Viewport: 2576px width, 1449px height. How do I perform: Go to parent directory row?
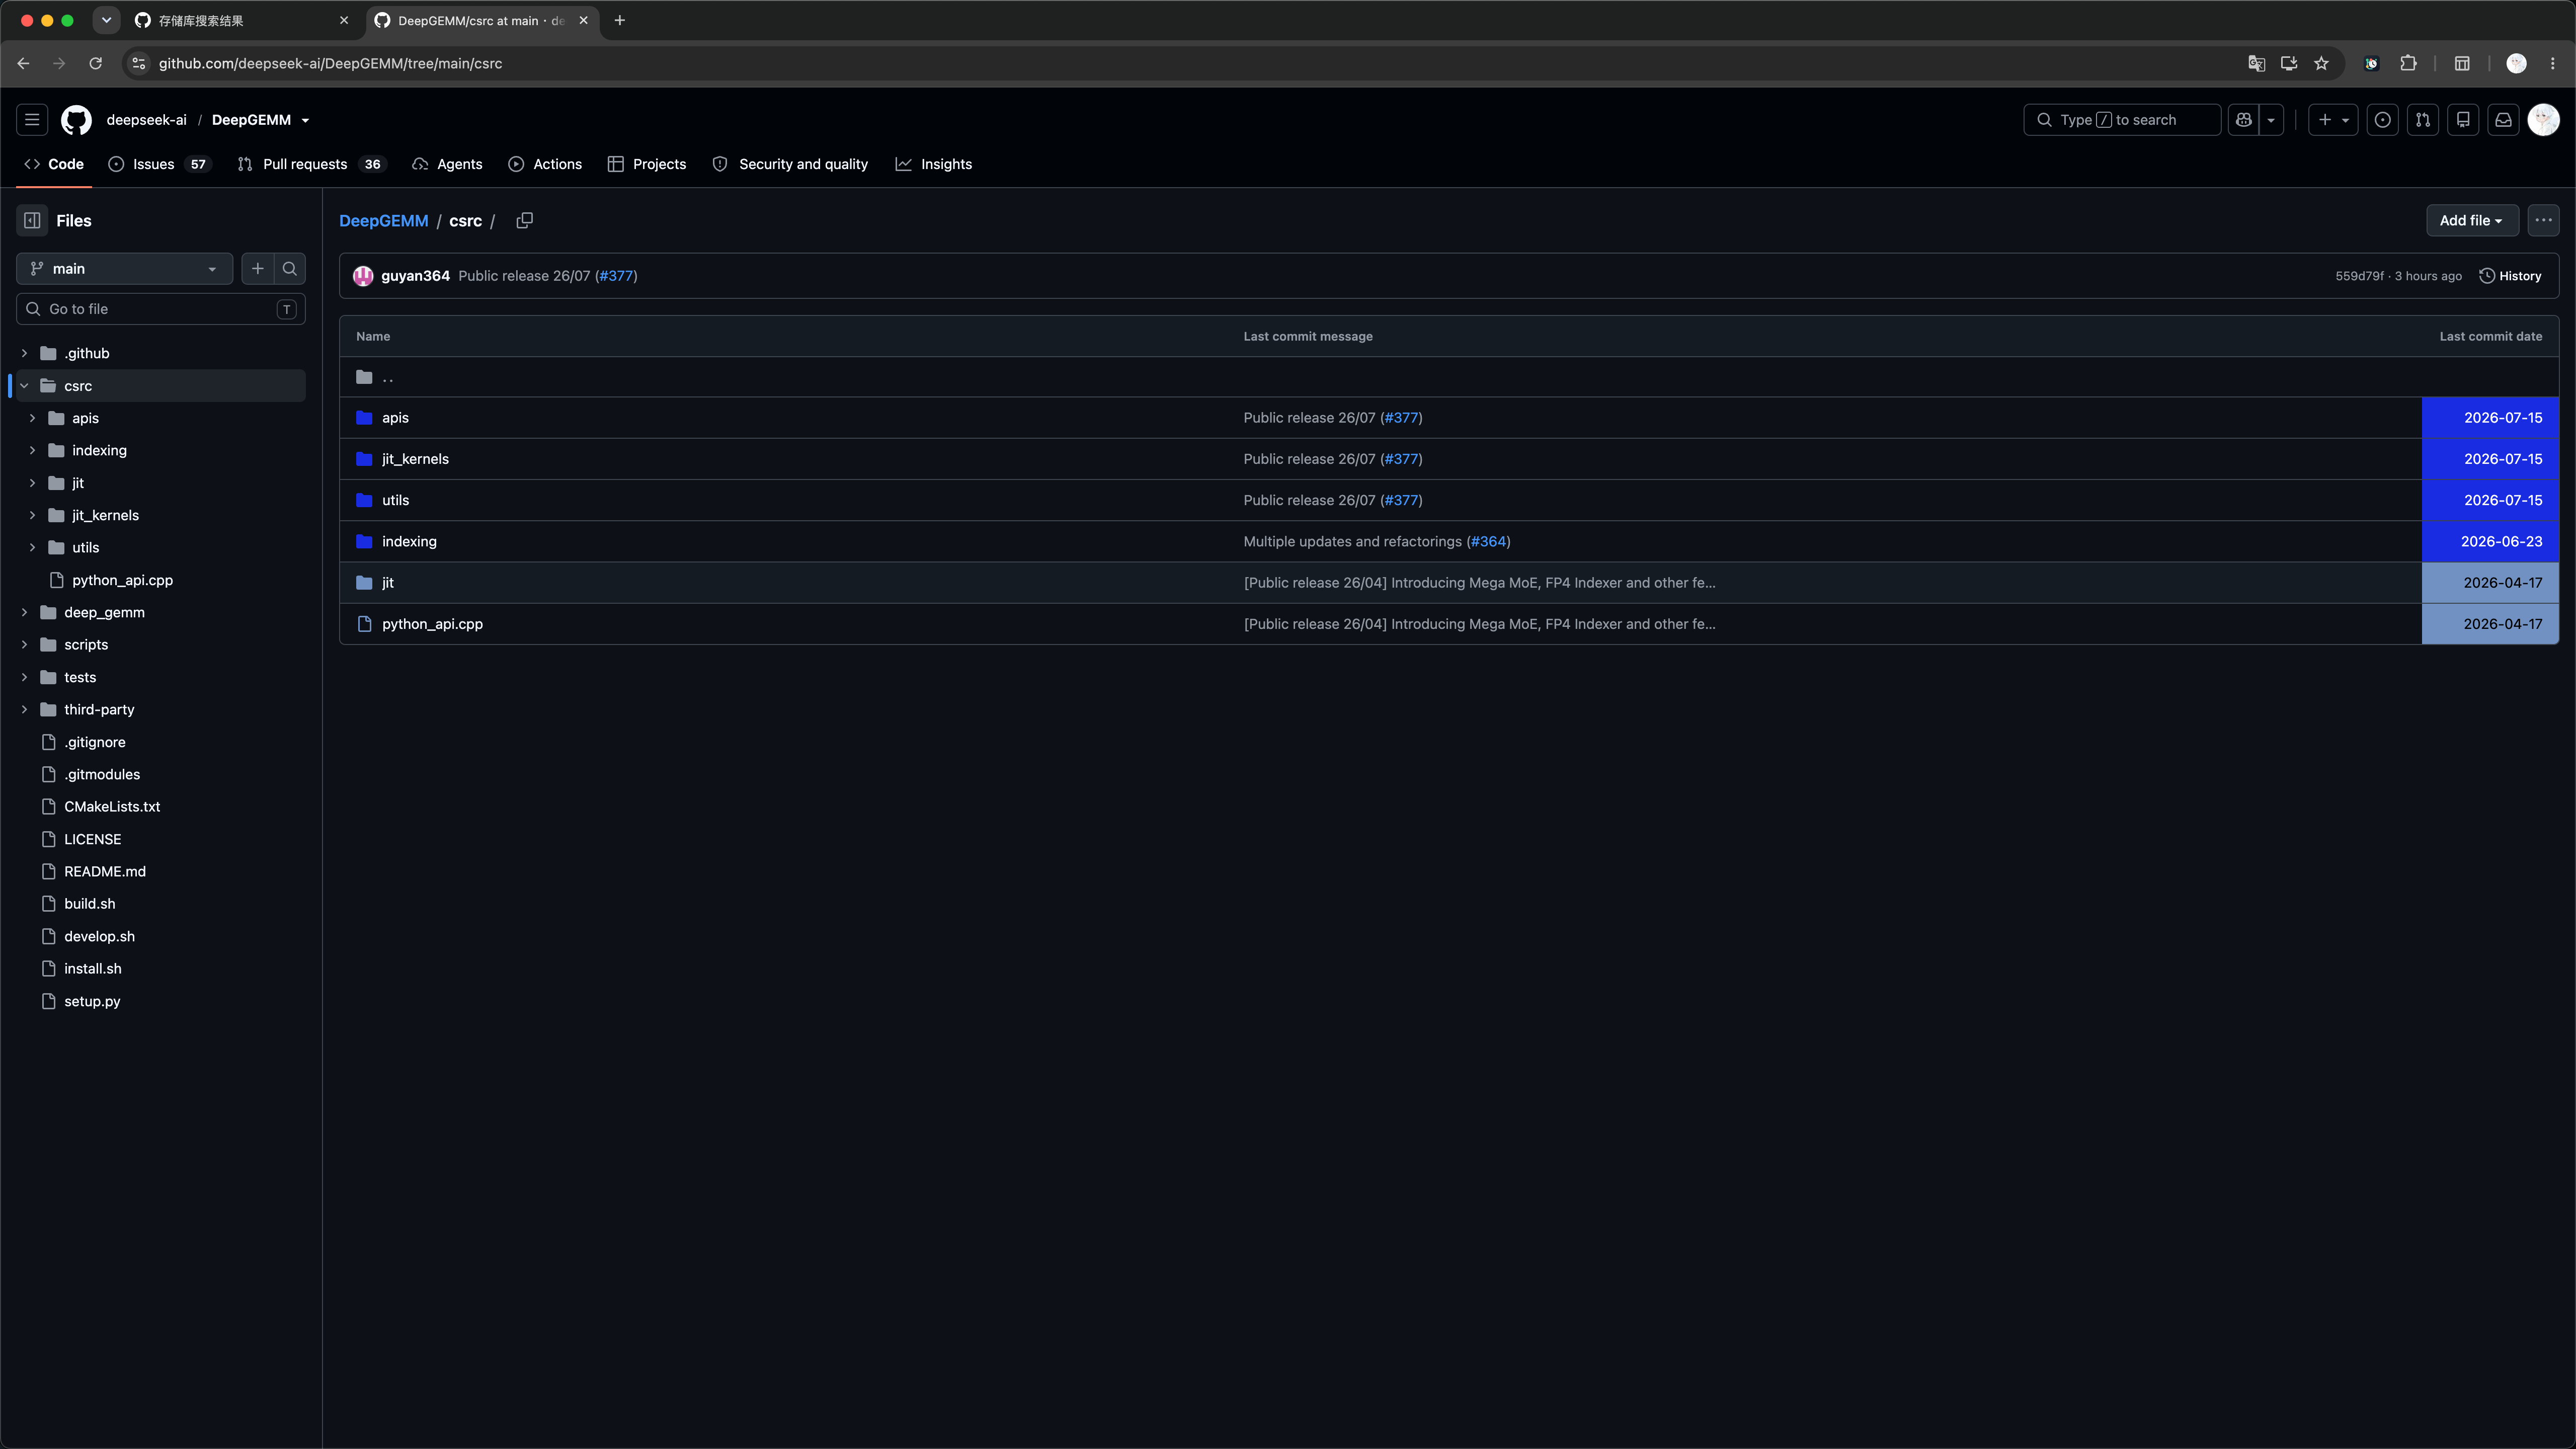coord(1448,377)
